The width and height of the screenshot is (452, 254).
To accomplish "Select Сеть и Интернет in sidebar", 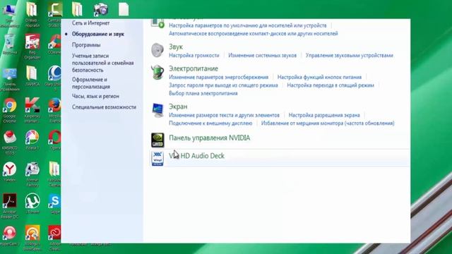I will click(x=91, y=23).
